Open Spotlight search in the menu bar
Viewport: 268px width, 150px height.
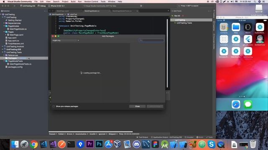pos(255,1)
